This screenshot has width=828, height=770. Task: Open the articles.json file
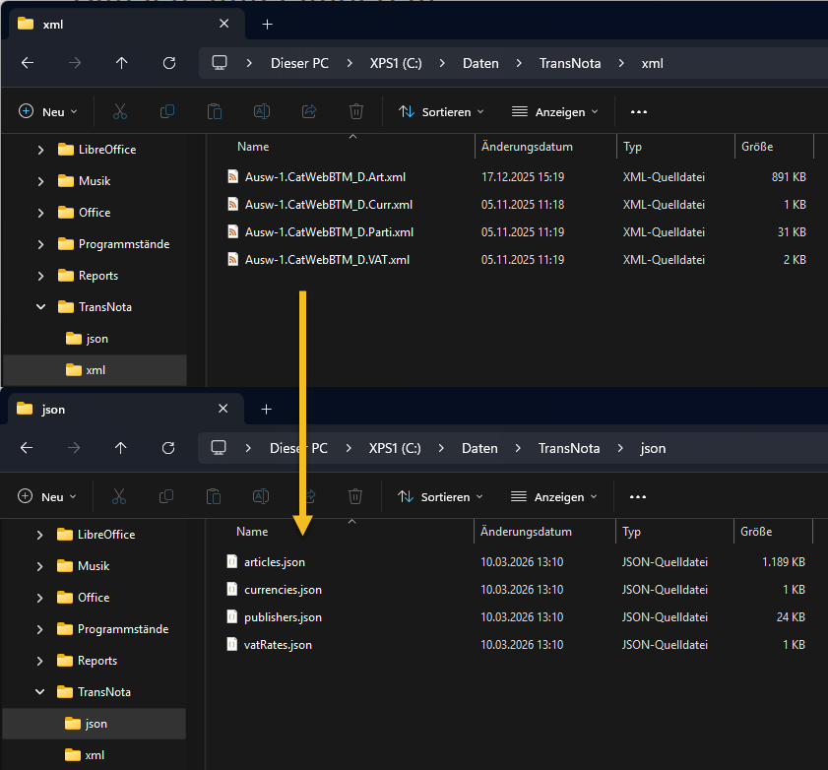click(276, 561)
